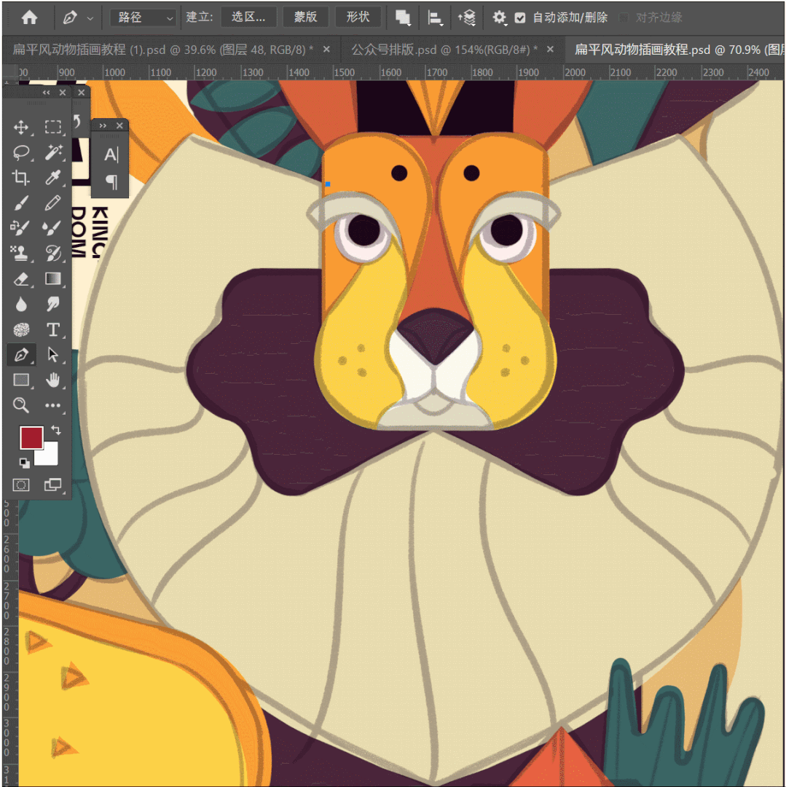786x787 pixels.
Task: Click the 形状 button
Action: pyautogui.click(x=358, y=17)
